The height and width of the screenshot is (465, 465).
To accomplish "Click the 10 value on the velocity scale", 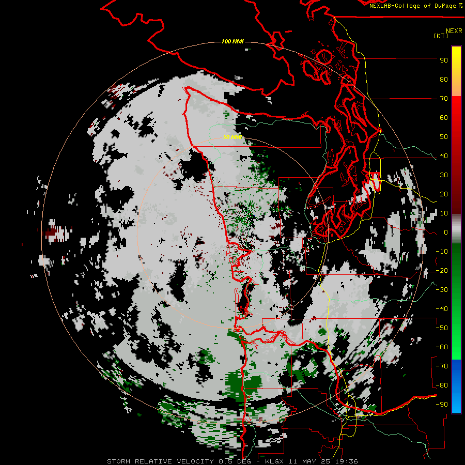I will [x=444, y=213].
